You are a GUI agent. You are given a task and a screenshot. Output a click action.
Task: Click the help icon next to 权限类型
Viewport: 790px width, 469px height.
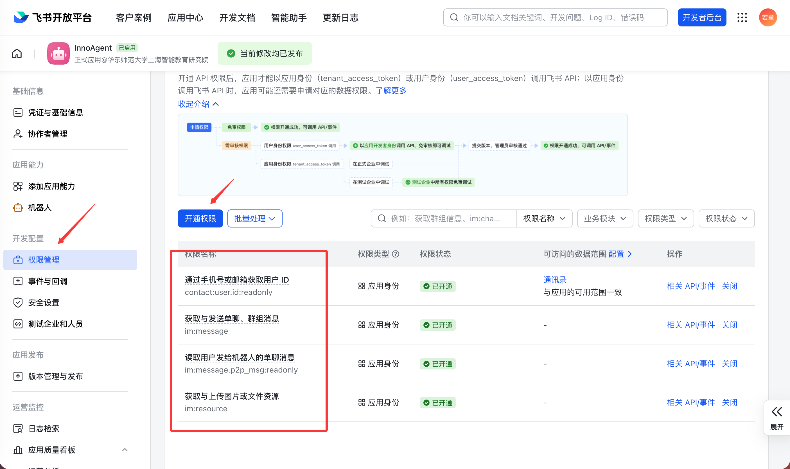[x=396, y=254]
